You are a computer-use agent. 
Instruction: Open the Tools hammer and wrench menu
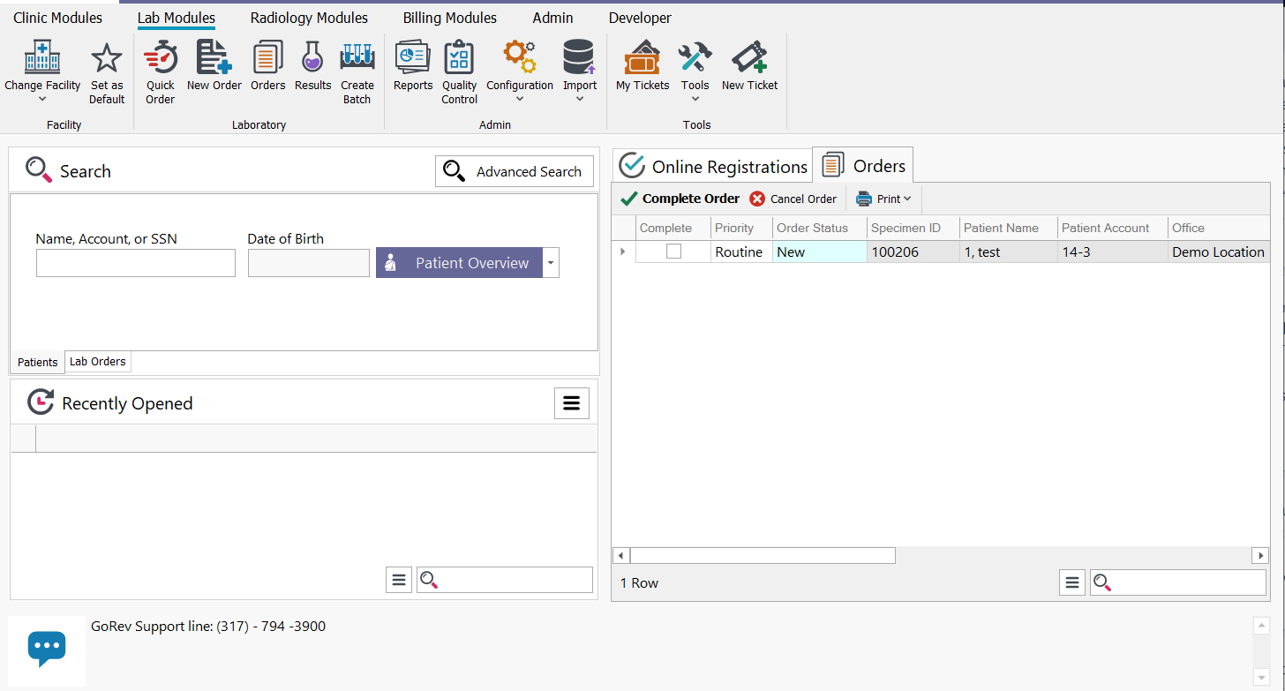point(695,72)
